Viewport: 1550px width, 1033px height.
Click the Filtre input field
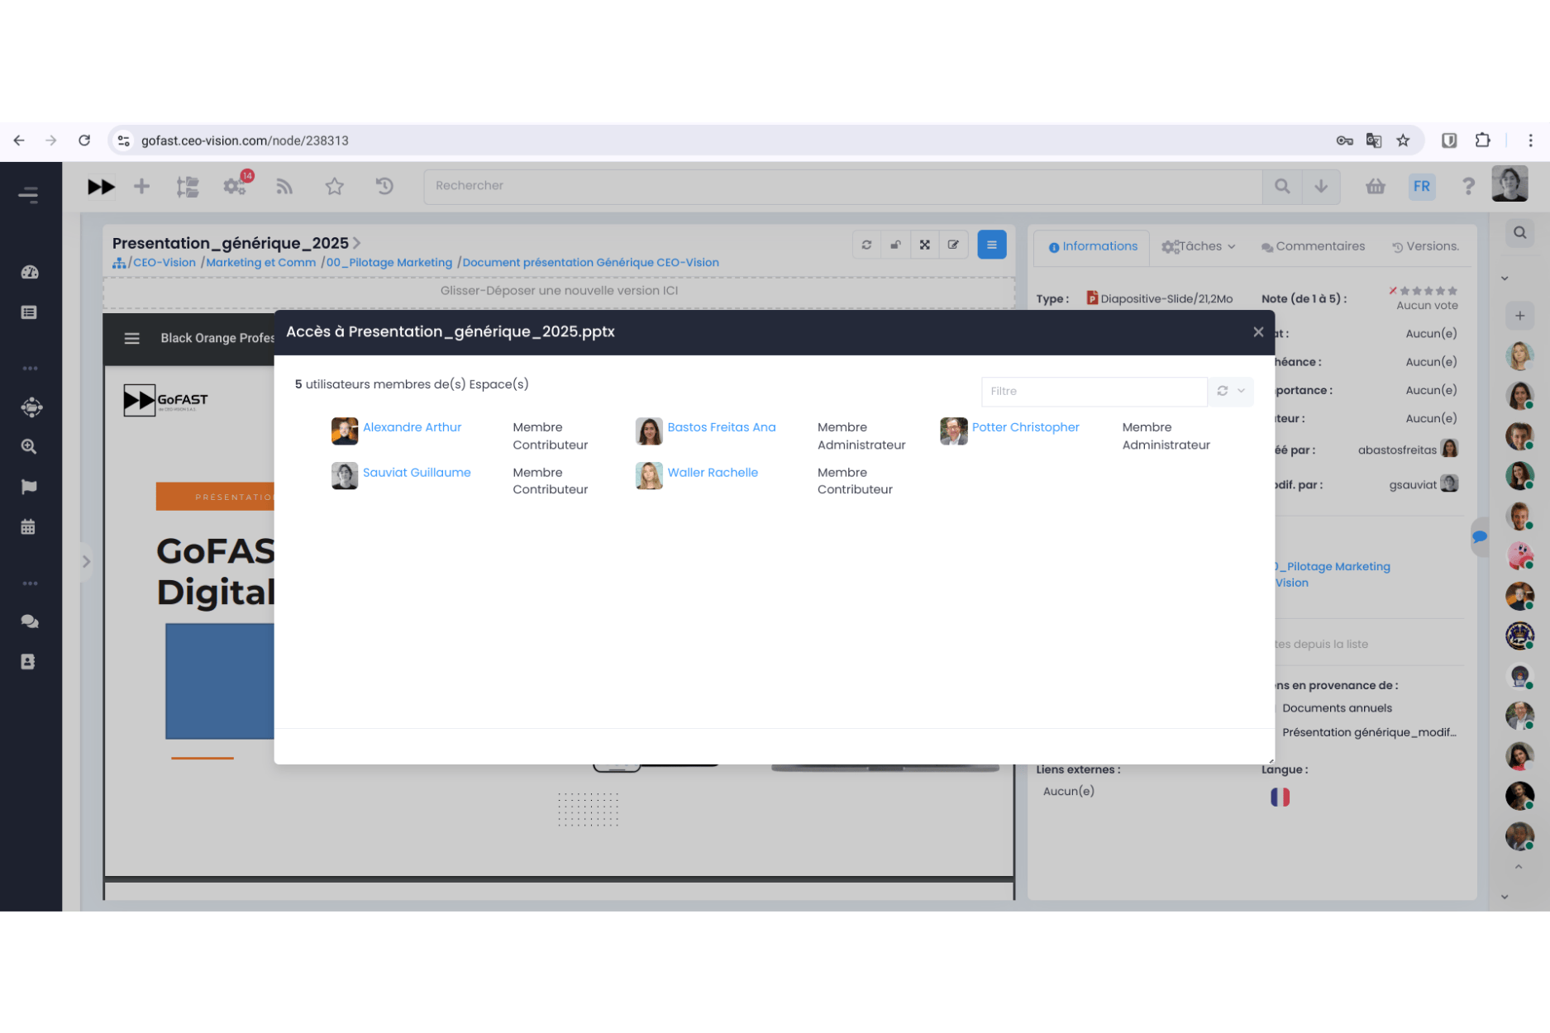click(1093, 391)
